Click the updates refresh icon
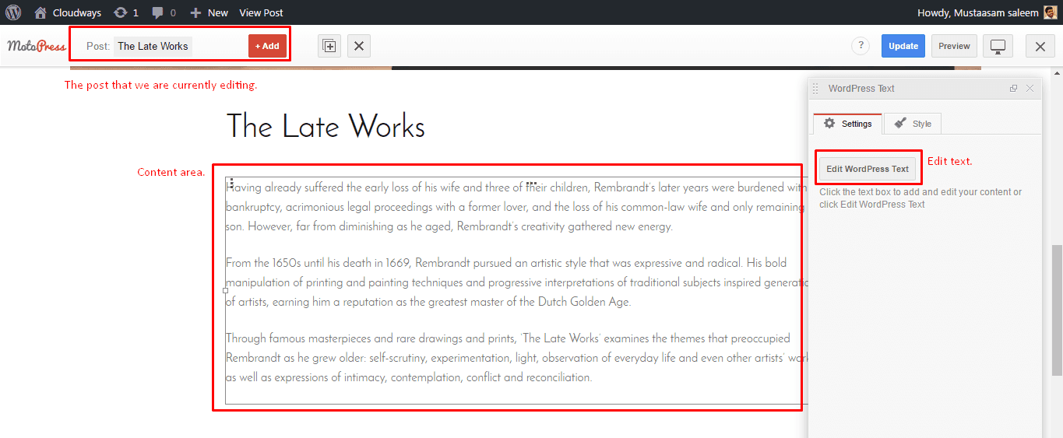1063x438 pixels. [x=120, y=12]
